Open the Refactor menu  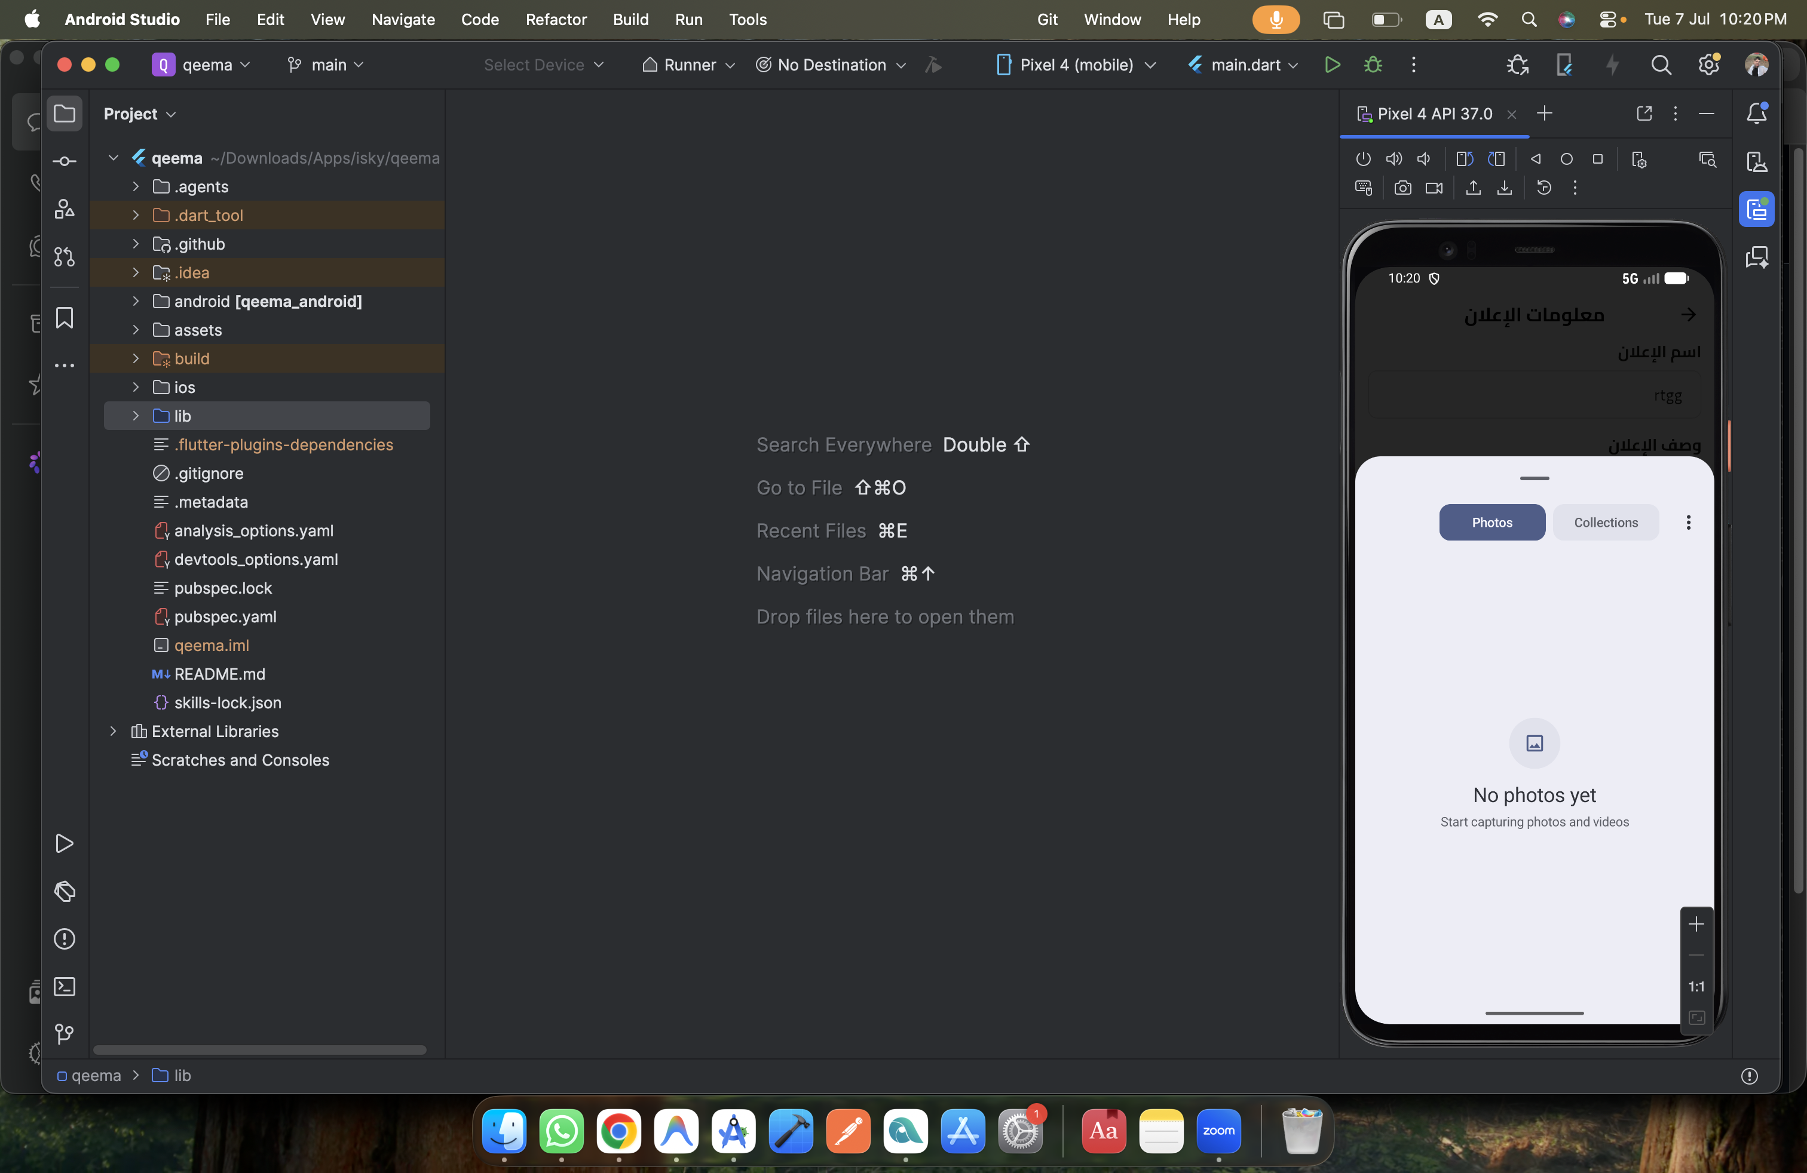pos(556,20)
